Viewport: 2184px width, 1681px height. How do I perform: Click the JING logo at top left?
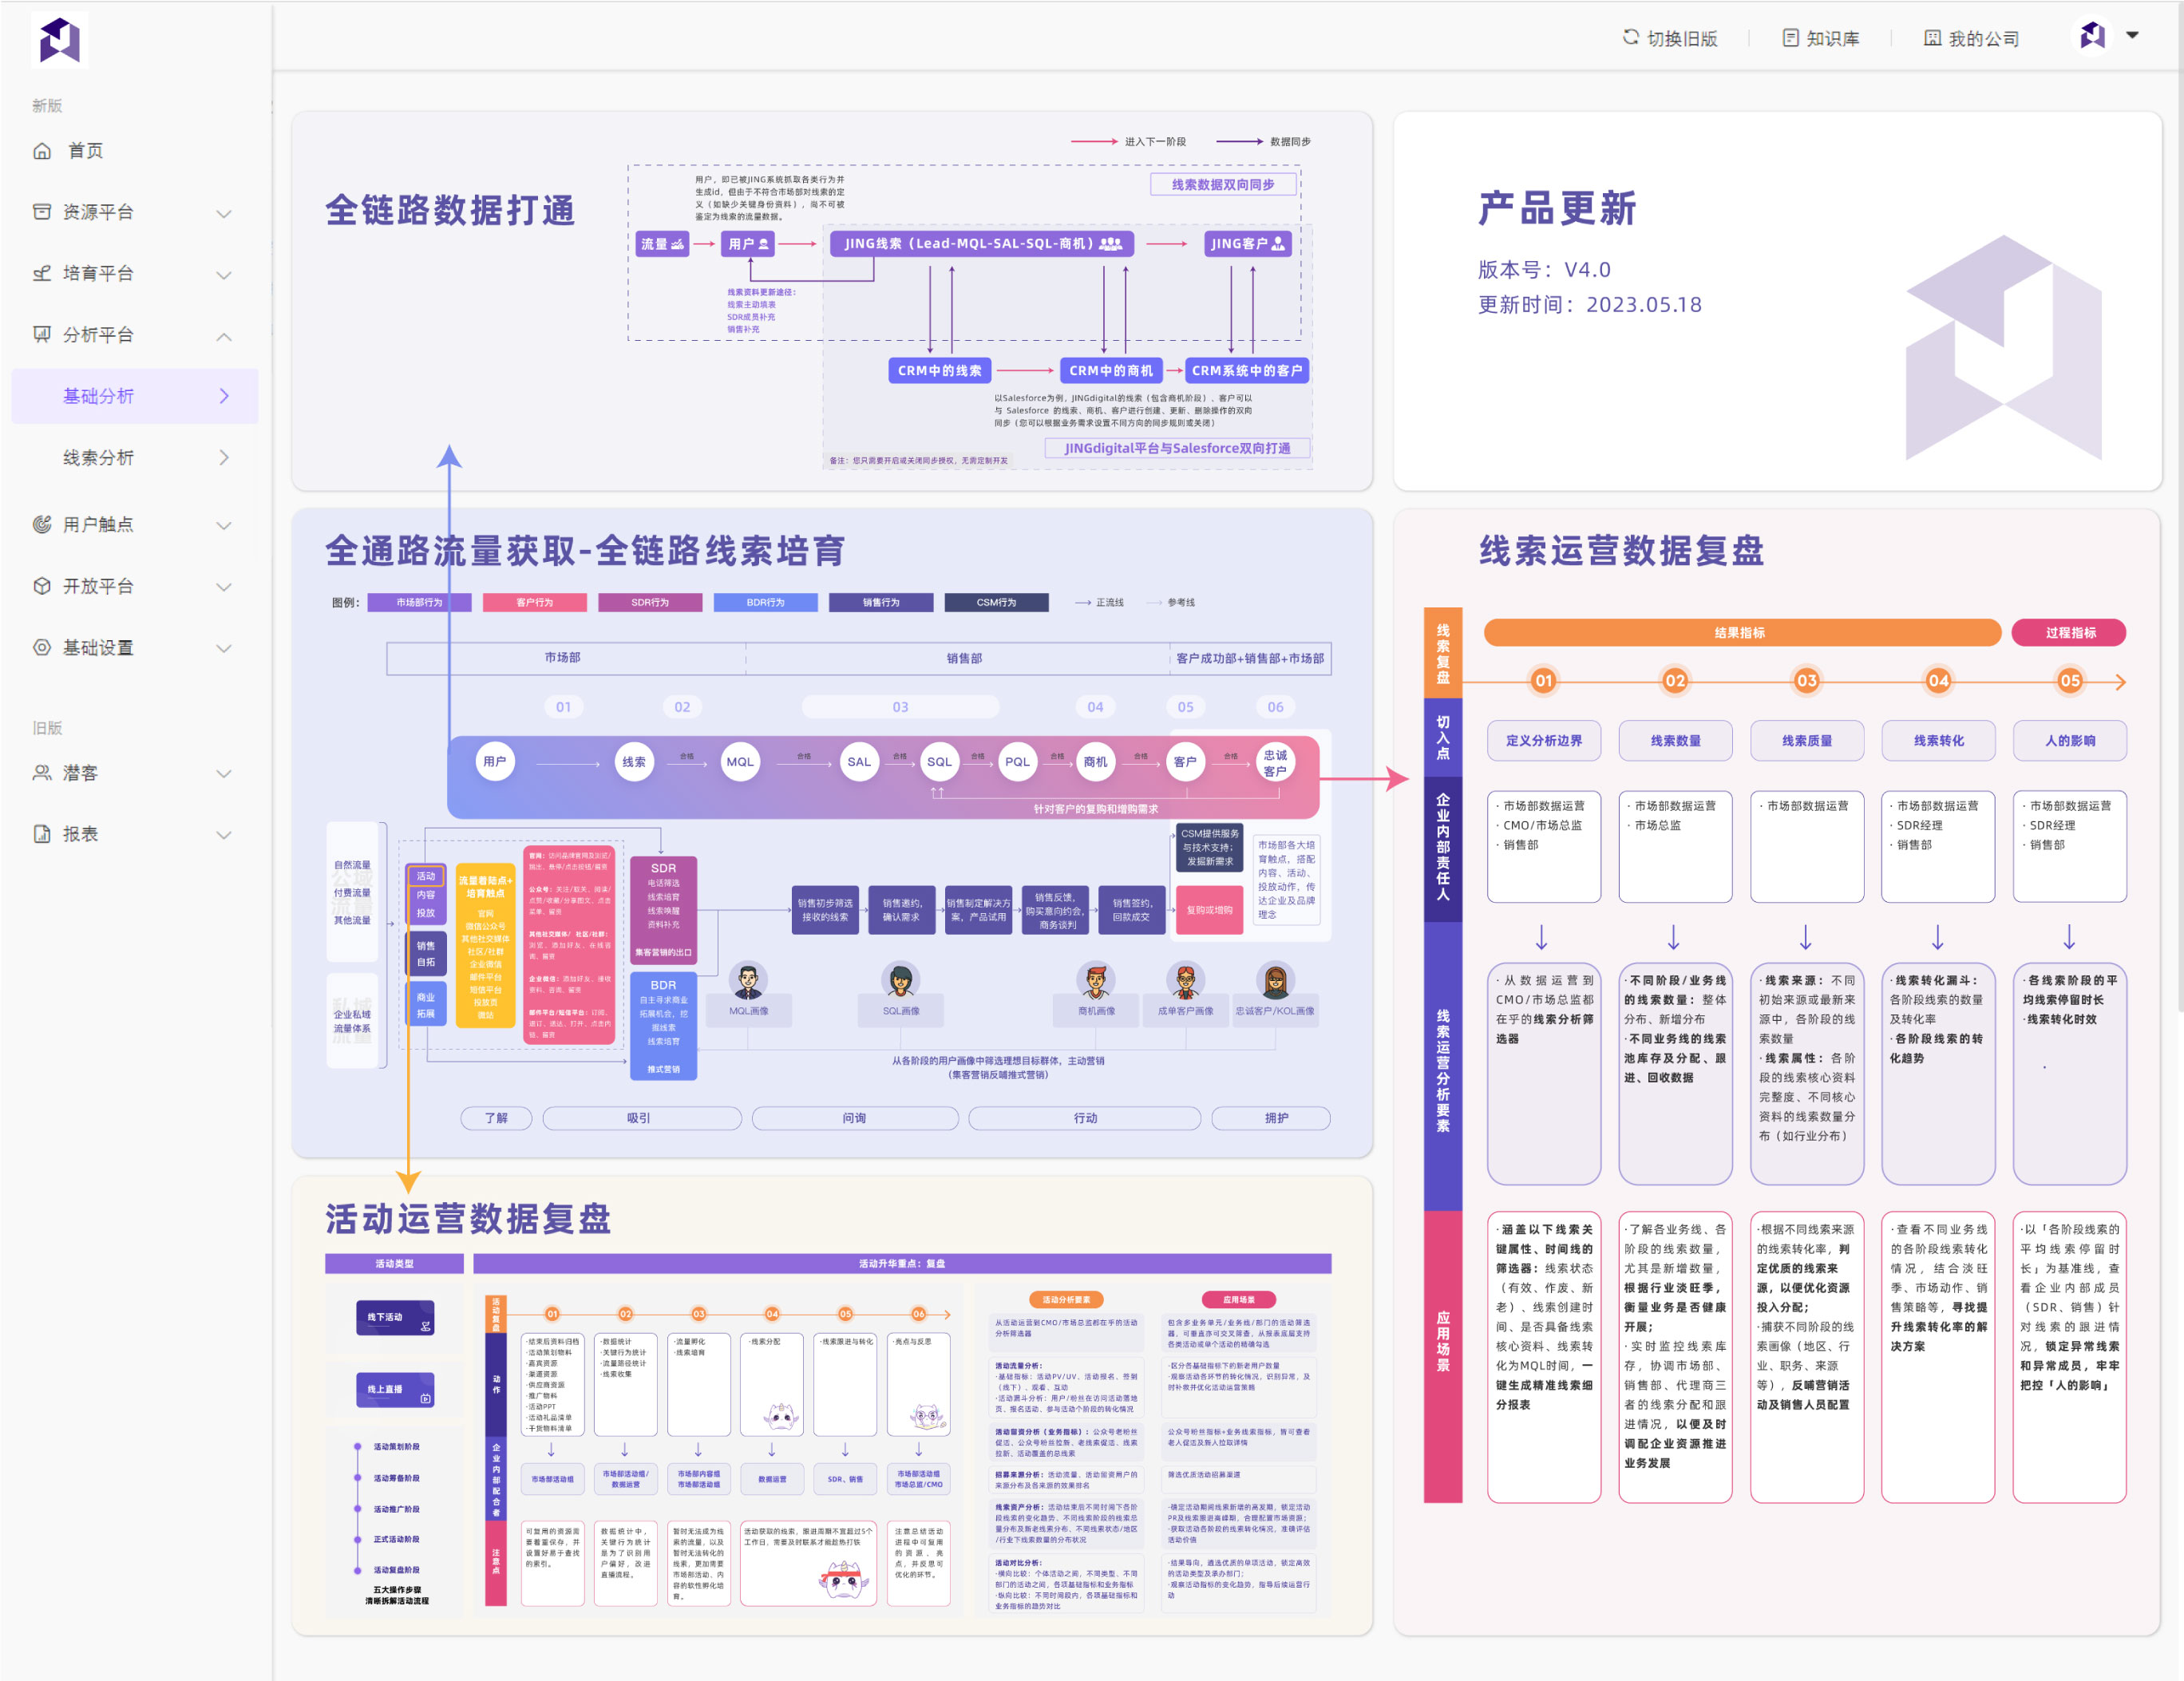tap(60, 40)
